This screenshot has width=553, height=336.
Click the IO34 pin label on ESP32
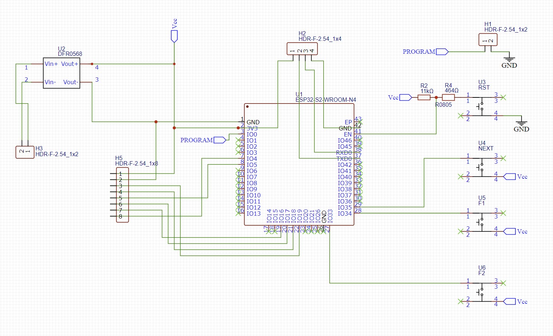[x=345, y=213]
